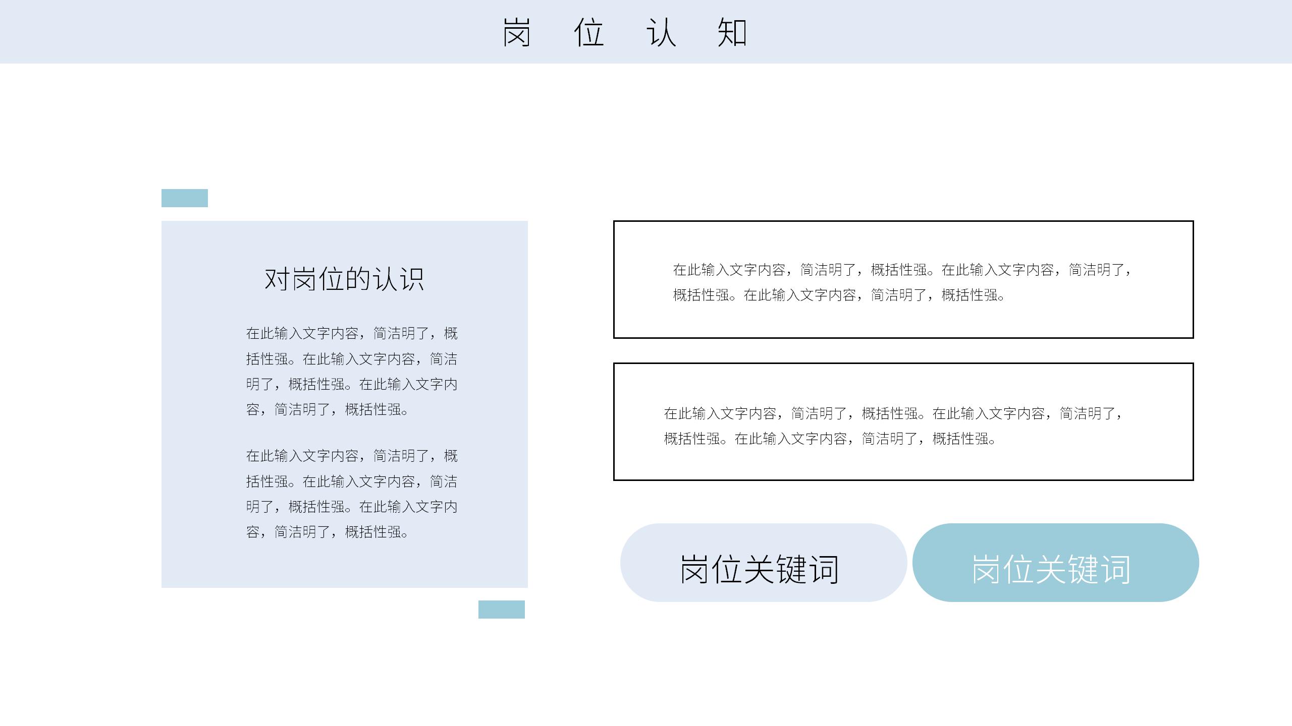
Task: Select the small teal rectangle above the panel
Action: pos(185,198)
